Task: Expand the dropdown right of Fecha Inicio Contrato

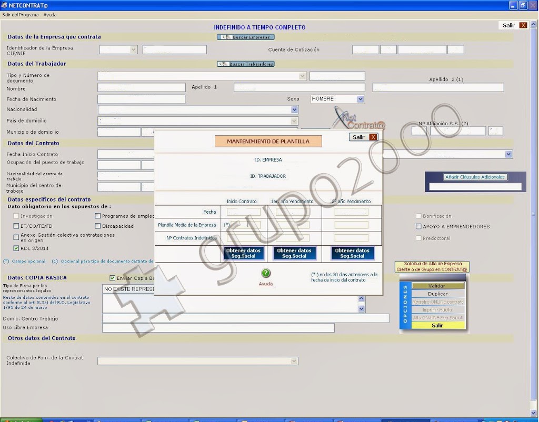Action: click(x=509, y=154)
